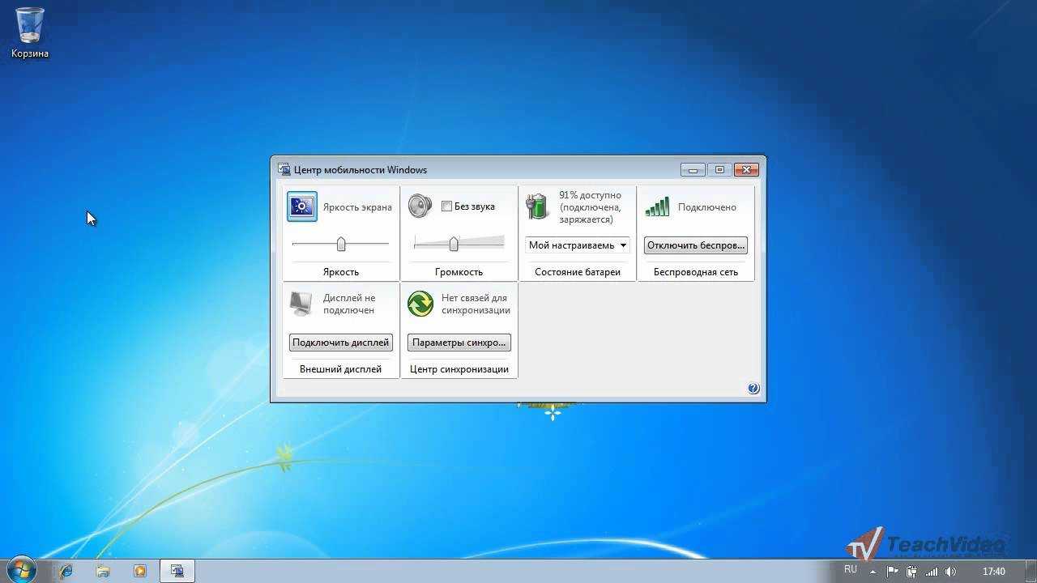Click the external display monitor icon
This screenshot has width=1037, height=583.
[301, 304]
